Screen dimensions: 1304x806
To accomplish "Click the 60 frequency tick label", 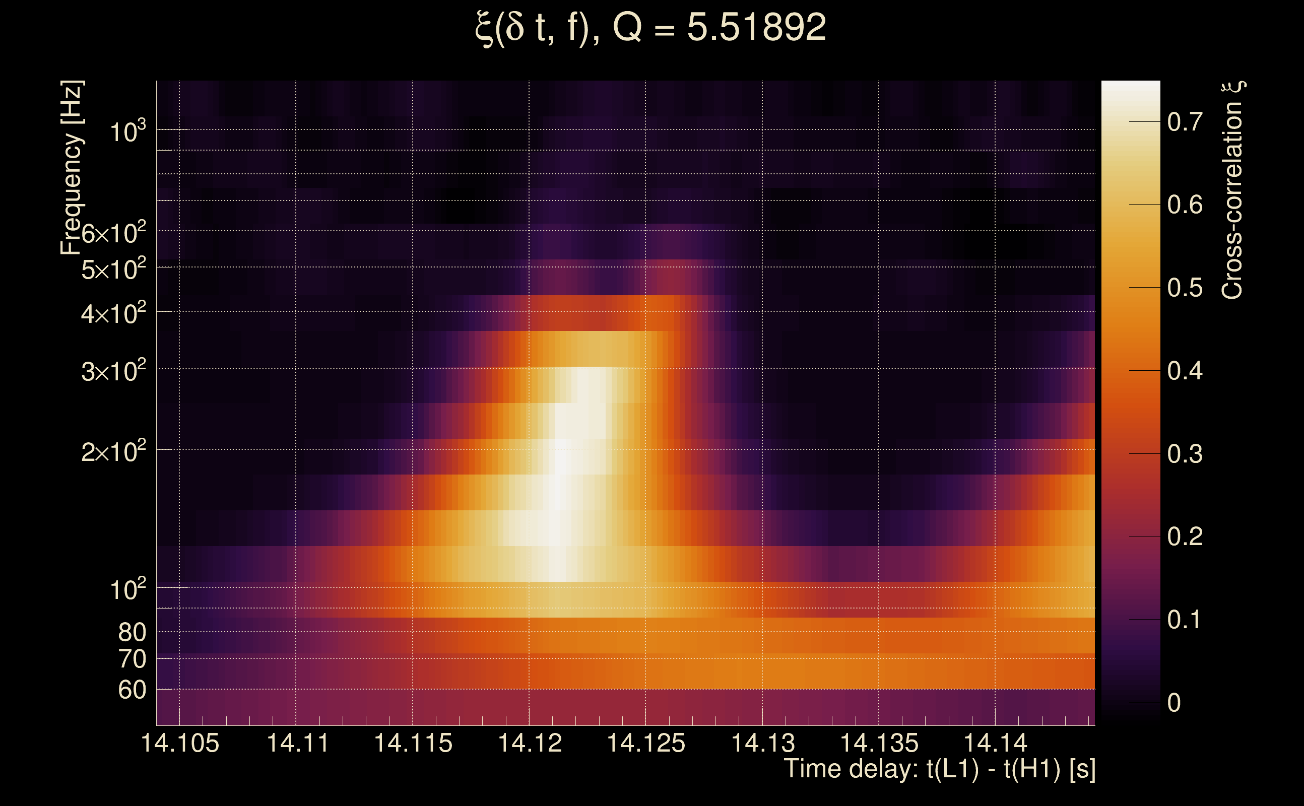I will click(132, 690).
